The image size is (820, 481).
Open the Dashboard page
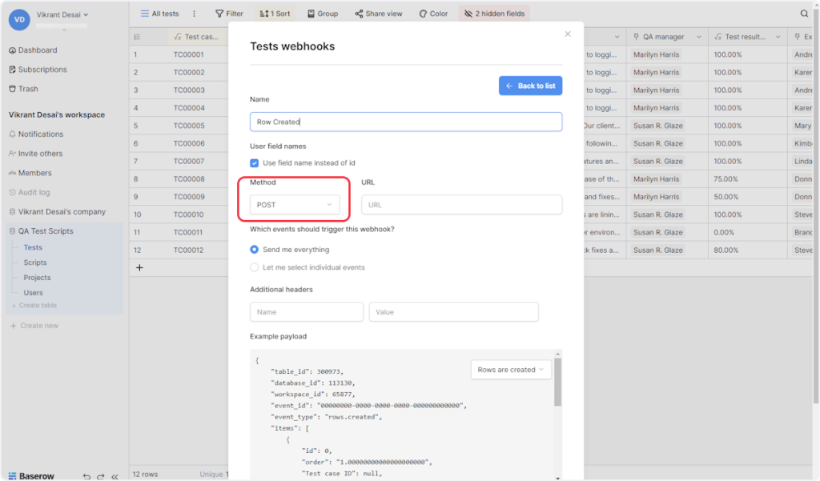pos(37,50)
